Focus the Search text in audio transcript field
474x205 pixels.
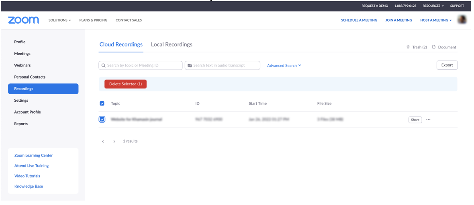pyautogui.click(x=223, y=65)
